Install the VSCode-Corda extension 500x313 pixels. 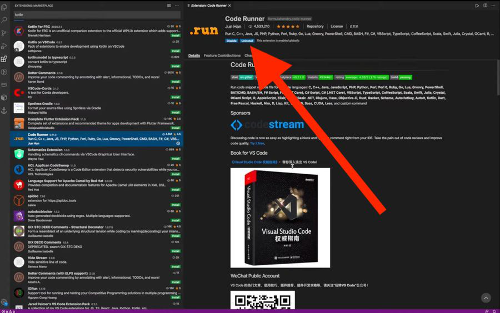(176, 97)
